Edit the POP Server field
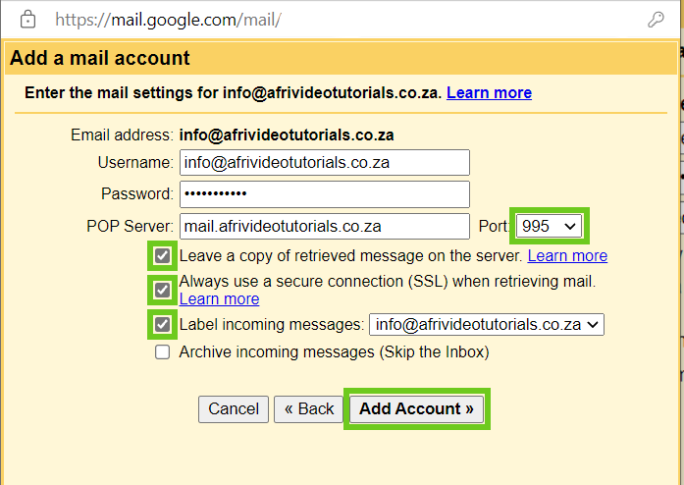This screenshot has height=485, width=684. 325,226
